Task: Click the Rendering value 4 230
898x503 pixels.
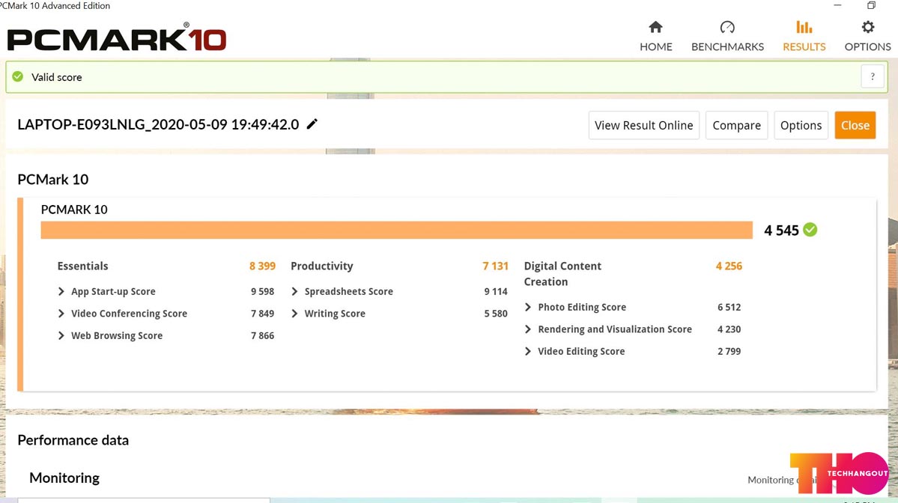Action: 729,329
